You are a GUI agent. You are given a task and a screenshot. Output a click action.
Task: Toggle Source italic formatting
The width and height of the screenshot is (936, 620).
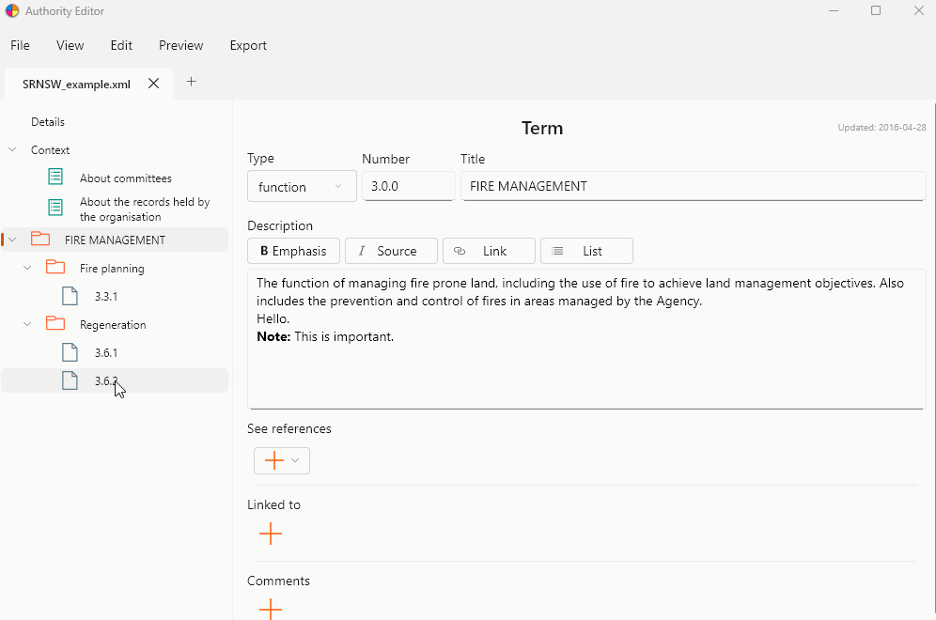tap(391, 251)
